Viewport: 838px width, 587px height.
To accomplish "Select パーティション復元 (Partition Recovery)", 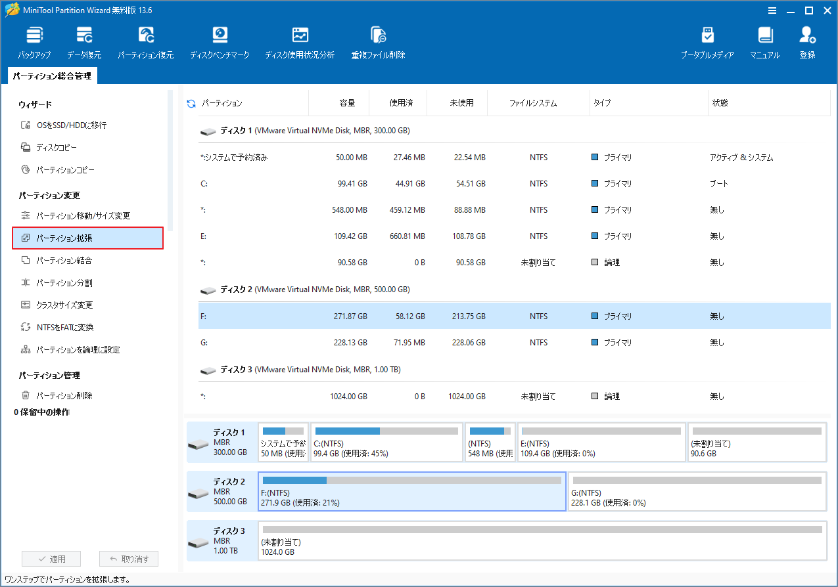I will [145, 41].
